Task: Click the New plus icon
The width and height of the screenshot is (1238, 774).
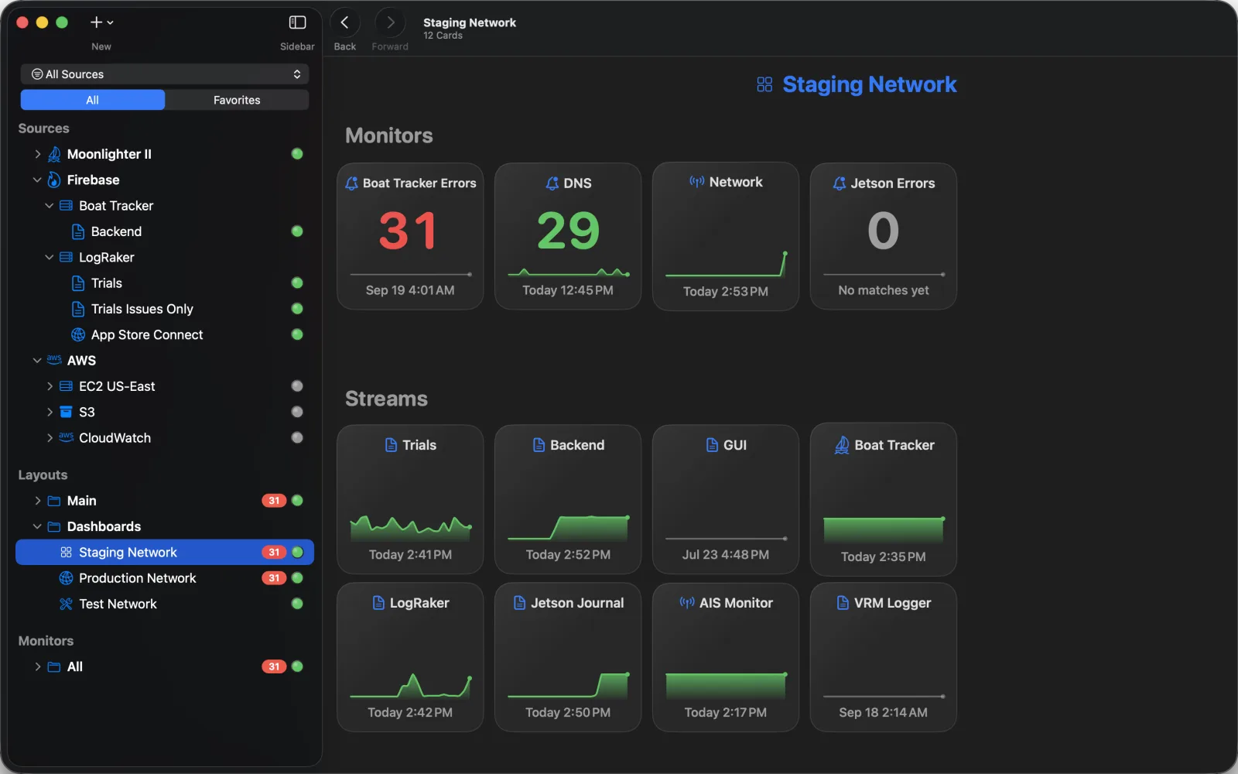Action: click(97, 22)
